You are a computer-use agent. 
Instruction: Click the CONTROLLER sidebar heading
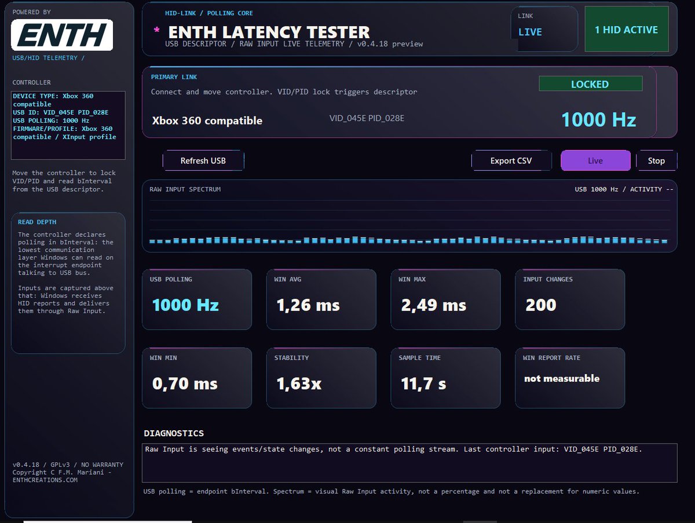[31, 82]
